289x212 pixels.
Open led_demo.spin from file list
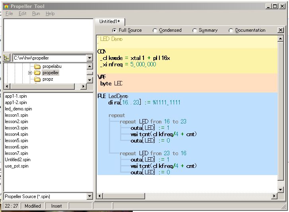[x=18, y=109]
